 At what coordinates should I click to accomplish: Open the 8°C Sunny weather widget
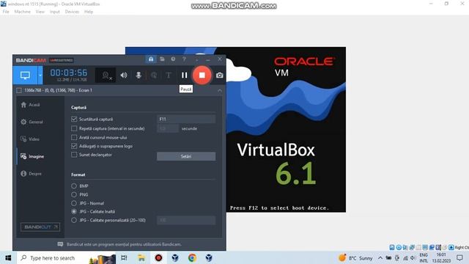[x=355, y=257]
